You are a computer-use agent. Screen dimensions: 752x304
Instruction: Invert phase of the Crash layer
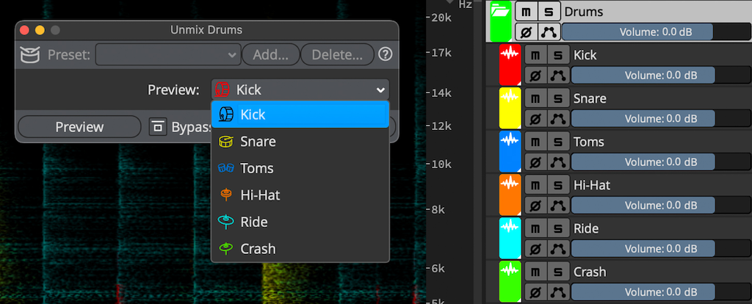point(535,292)
